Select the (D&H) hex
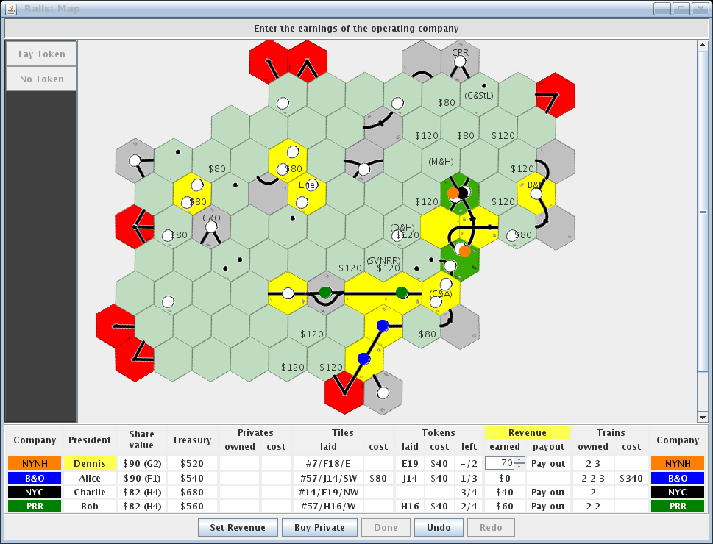 pyautogui.click(x=402, y=226)
